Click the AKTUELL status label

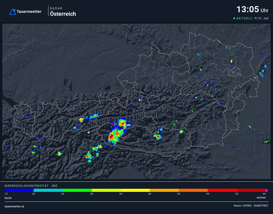pos(244,18)
